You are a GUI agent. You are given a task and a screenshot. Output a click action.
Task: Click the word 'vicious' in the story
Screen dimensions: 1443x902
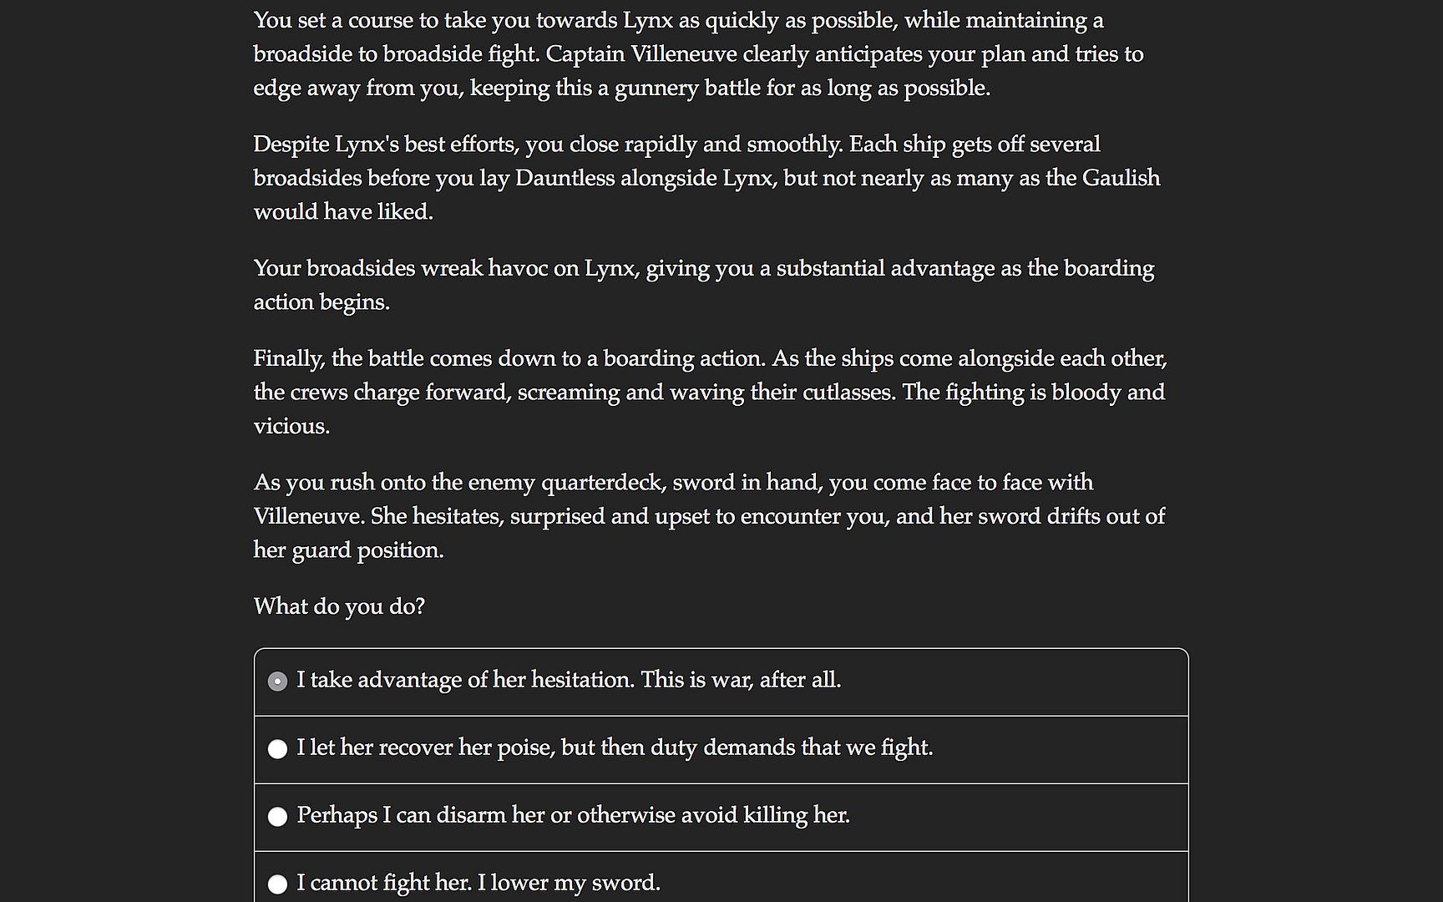pyautogui.click(x=289, y=426)
